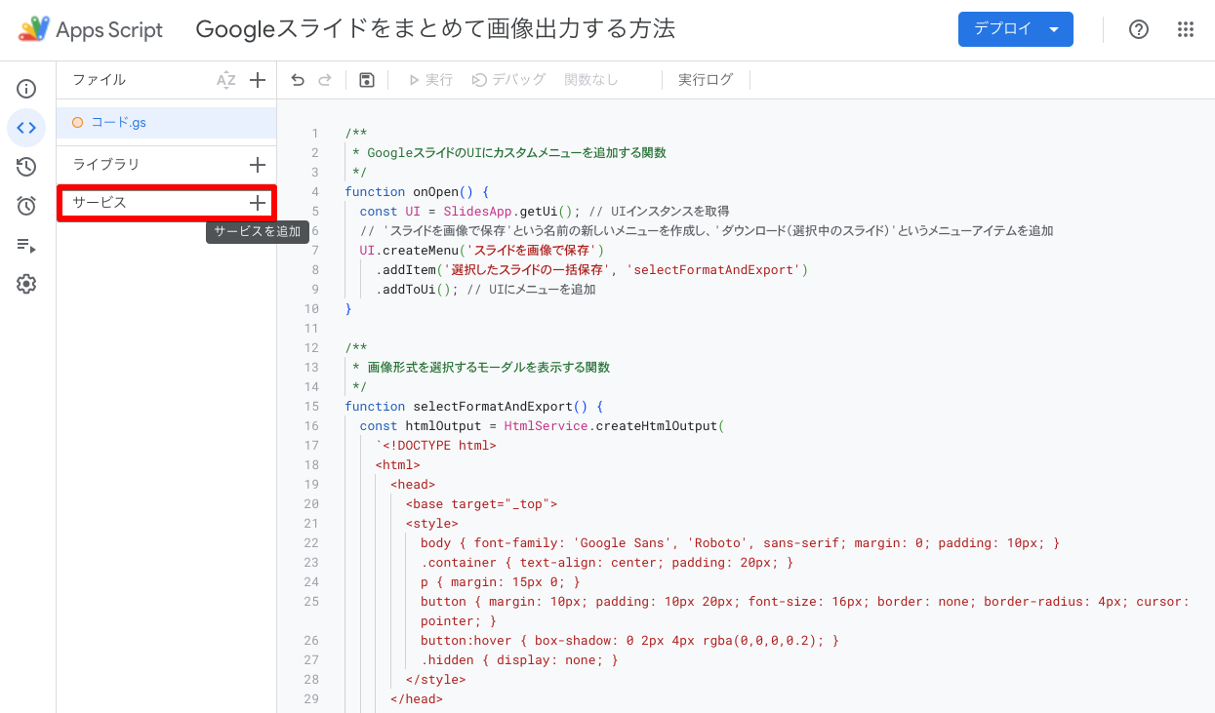Add a library with the plus icon
Viewport: 1215px width, 713px height.
(258, 165)
